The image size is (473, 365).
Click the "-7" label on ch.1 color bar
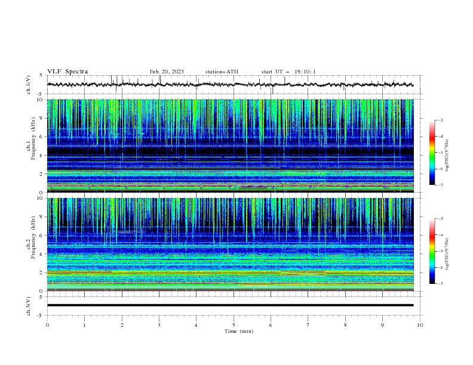point(441,185)
